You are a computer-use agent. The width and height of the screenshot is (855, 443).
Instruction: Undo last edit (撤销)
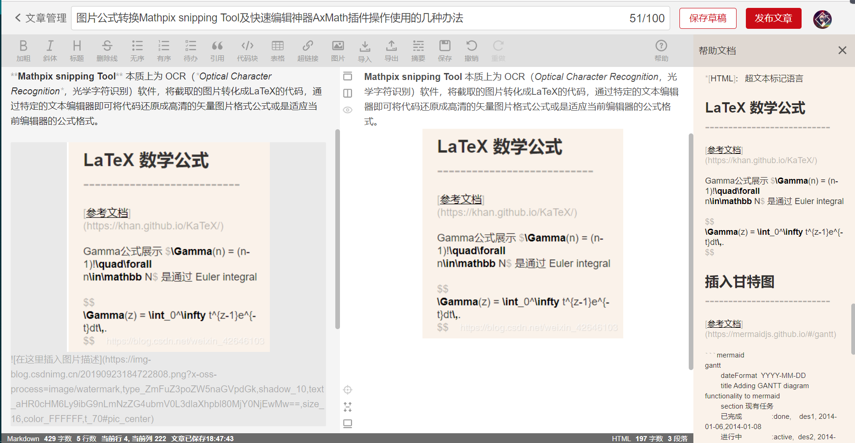[471, 50]
